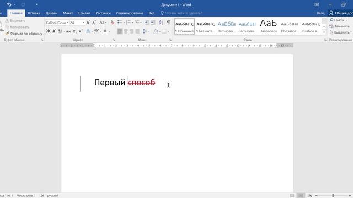Decrease paragraph indent
Screen dimensions: 353x198
point(147,23)
